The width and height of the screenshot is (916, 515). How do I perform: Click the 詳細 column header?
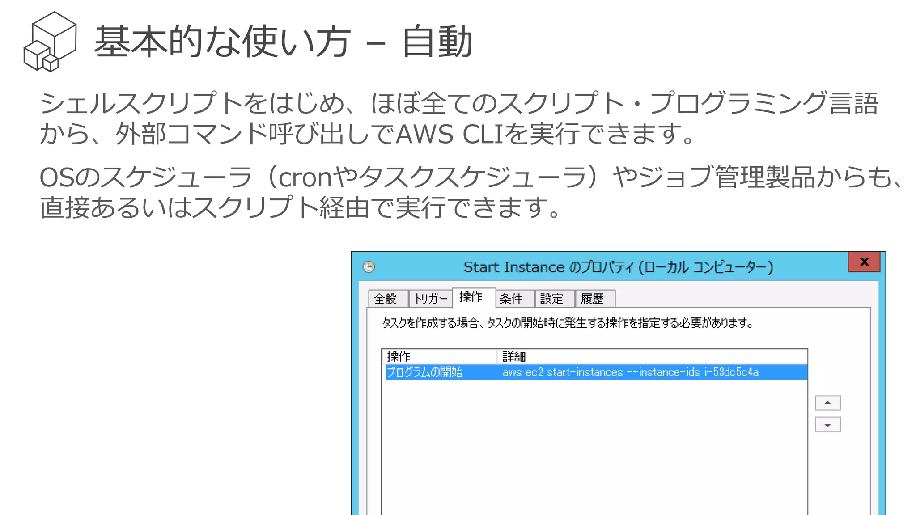tap(652, 356)
